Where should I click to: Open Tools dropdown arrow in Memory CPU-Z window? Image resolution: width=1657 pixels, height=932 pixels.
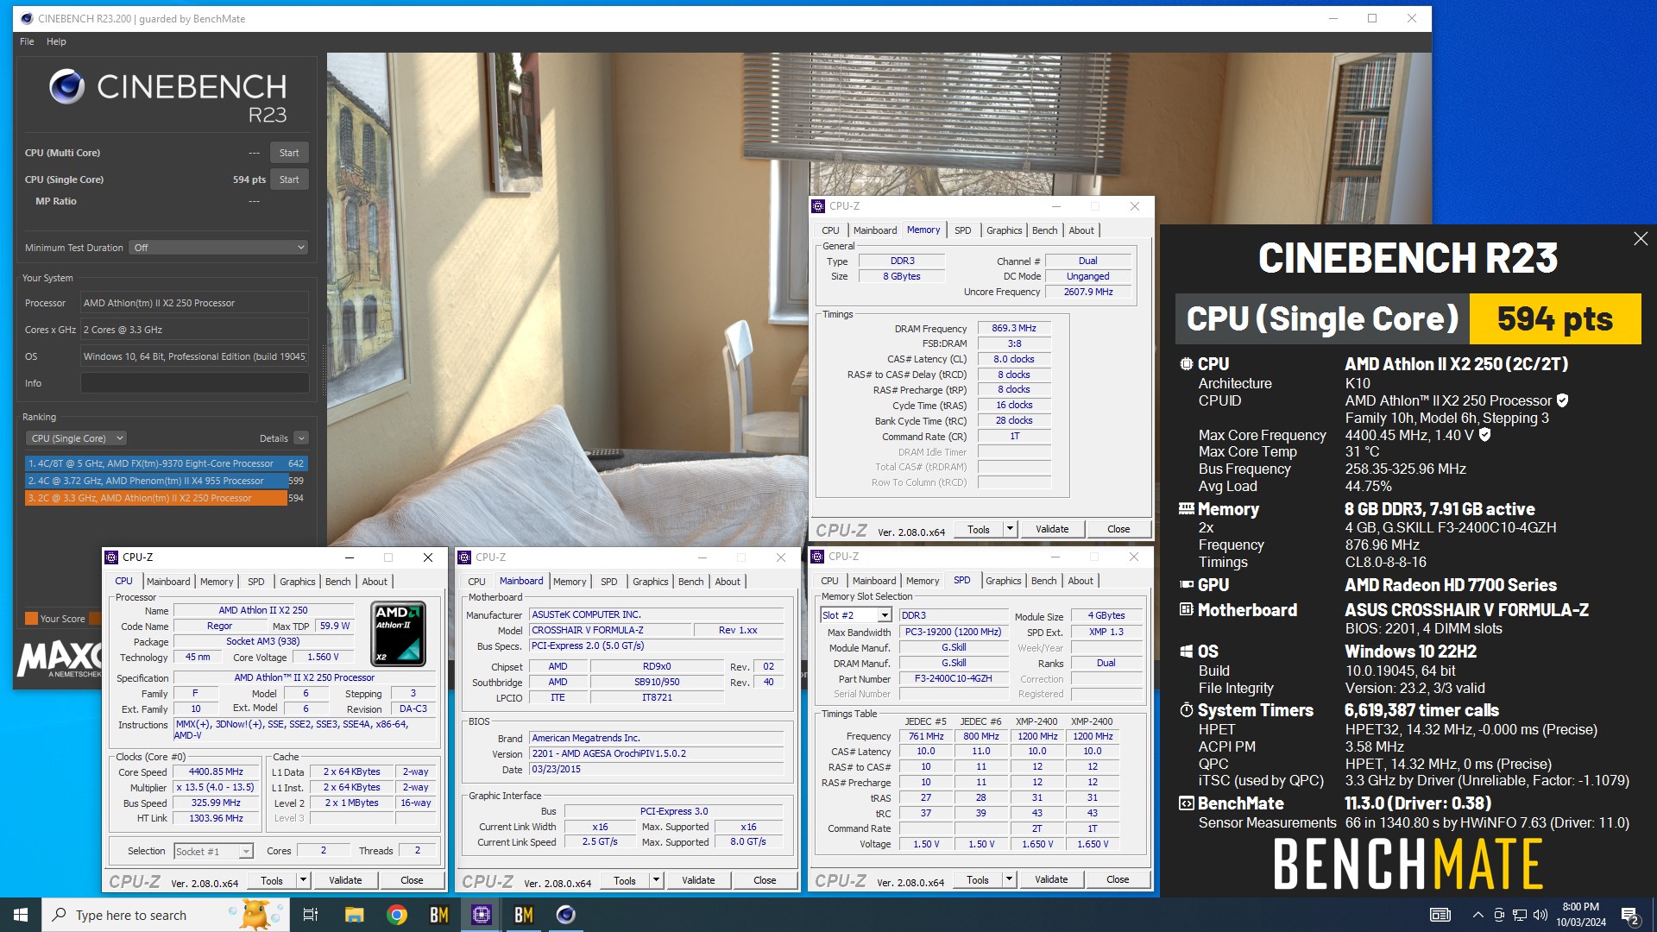click(1010, 529)
